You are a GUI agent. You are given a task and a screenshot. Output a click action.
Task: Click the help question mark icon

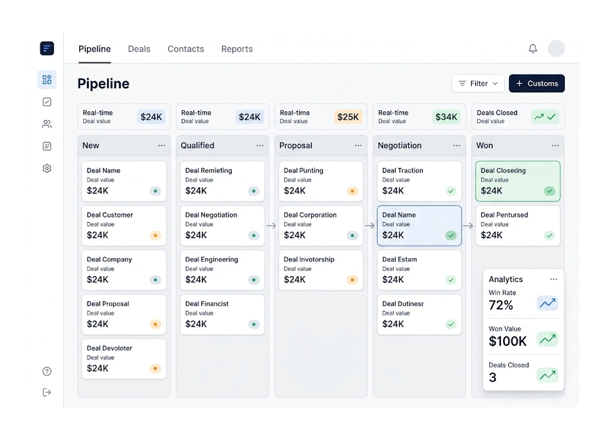tap(46, 371)
